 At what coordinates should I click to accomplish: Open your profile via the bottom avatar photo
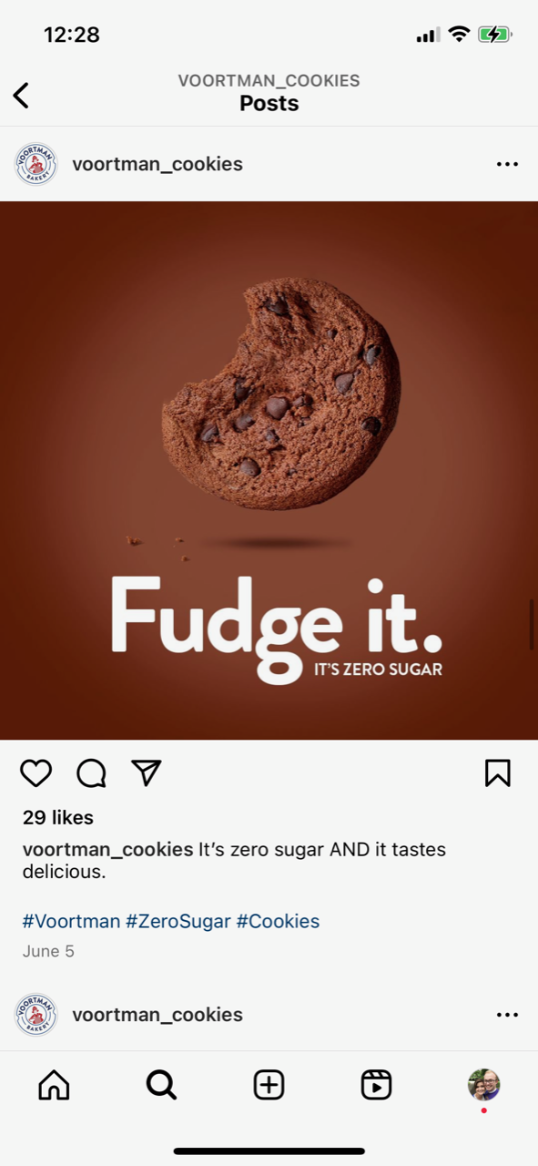pyautogui.click(x=484, y=1085)
